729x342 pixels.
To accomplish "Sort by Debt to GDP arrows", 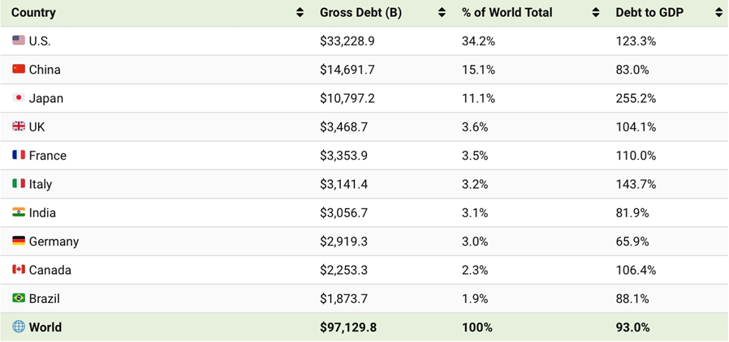I will (719, 12).
